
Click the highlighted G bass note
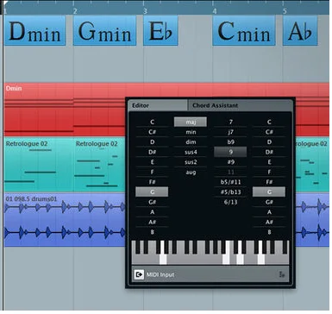coord(269,192)
